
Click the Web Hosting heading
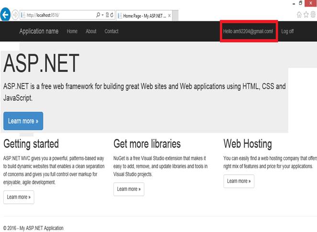click(x=248, y=144)
